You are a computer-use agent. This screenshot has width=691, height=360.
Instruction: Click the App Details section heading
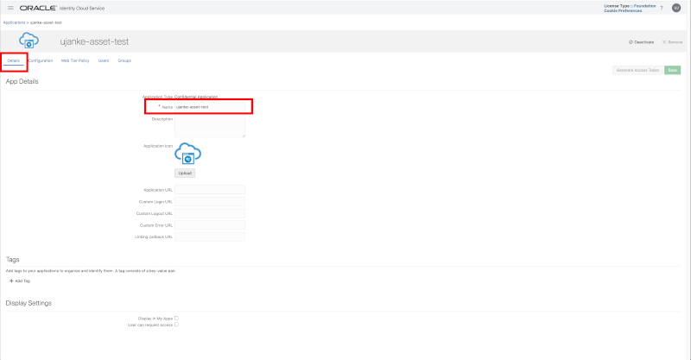tap(22, 81)
